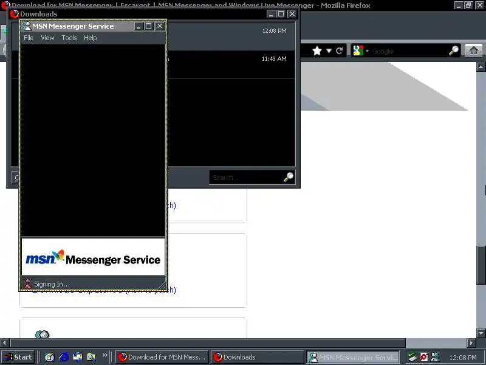
Task: Click the MSN Messenger Service logo banner
Action: (x=93, y=257)
